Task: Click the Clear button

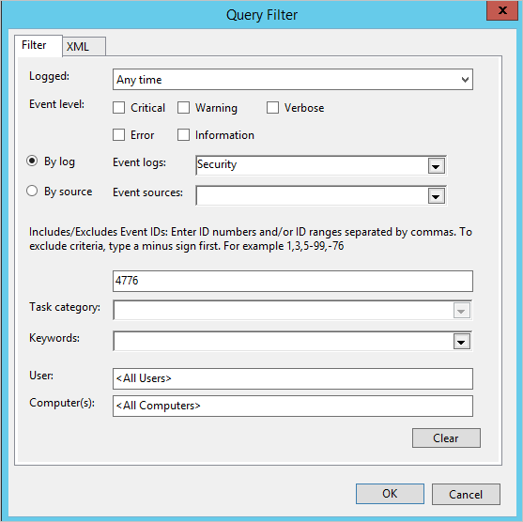Action: click(x=446, y=438)
